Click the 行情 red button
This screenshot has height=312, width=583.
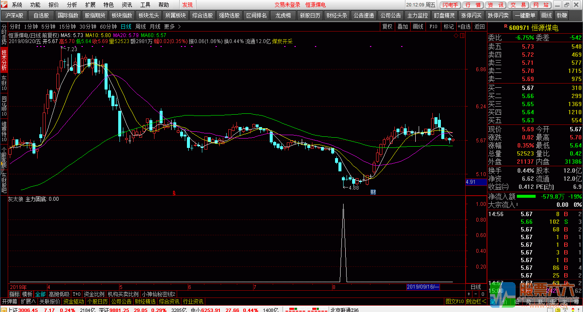pyautogui.click(x=473, y=5)
